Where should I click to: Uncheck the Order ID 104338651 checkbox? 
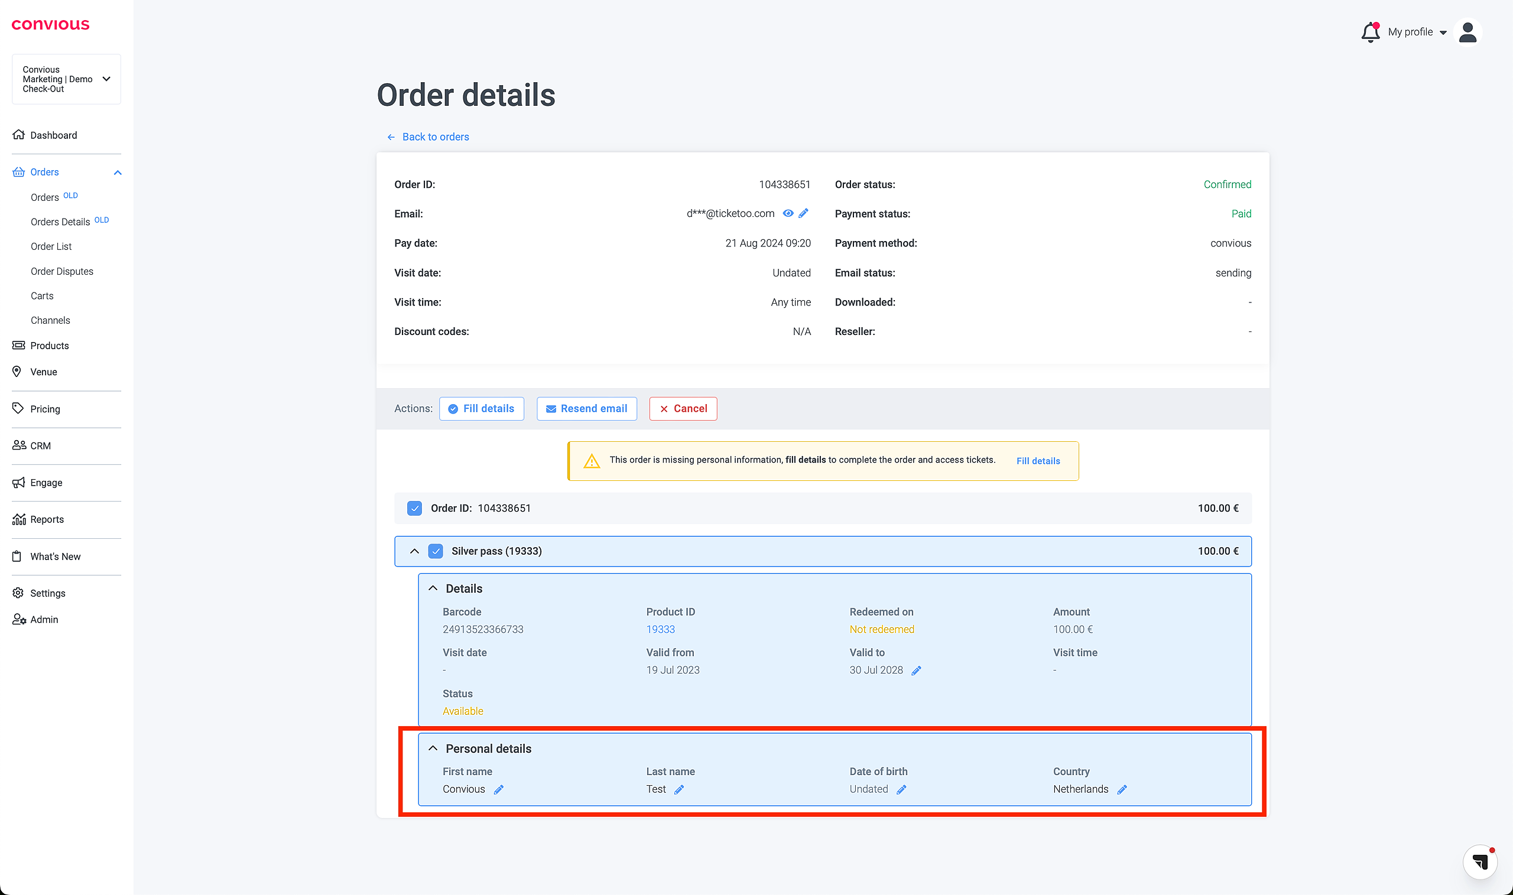[414, 509]
